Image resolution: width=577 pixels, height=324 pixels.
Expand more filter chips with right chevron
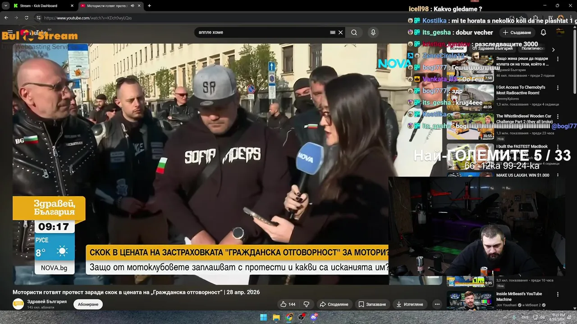click(553, 49)
